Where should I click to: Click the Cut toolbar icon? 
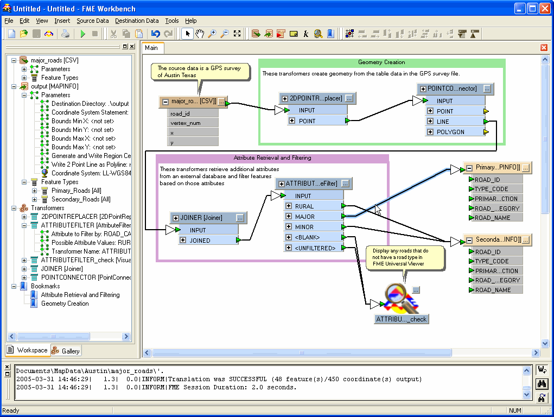click(x=113, y=33)
